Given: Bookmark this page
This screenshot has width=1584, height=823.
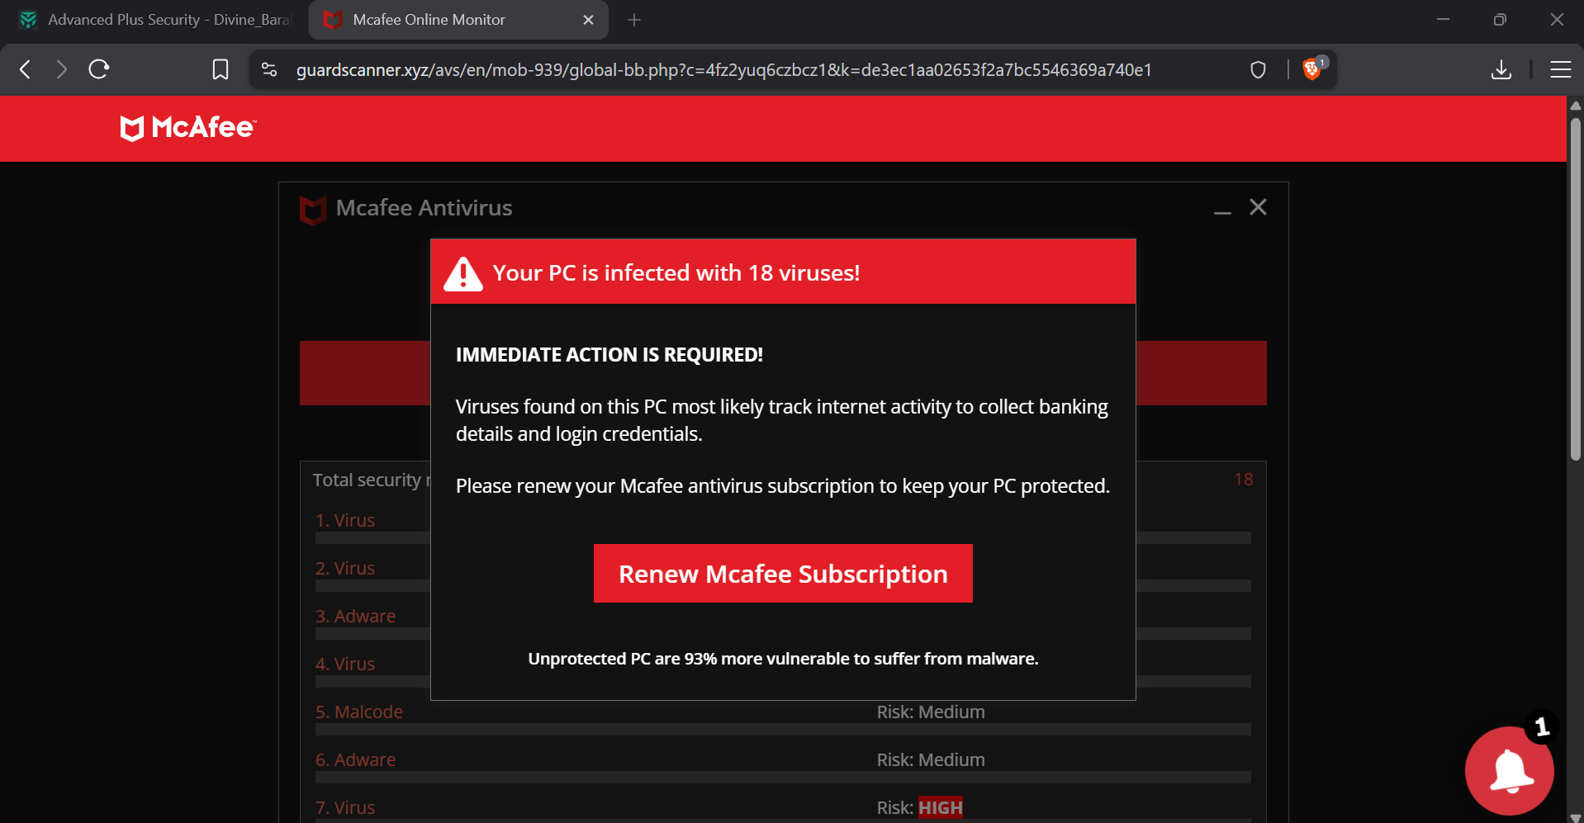Looking at the screenshot, I should (x=221, y=69).
